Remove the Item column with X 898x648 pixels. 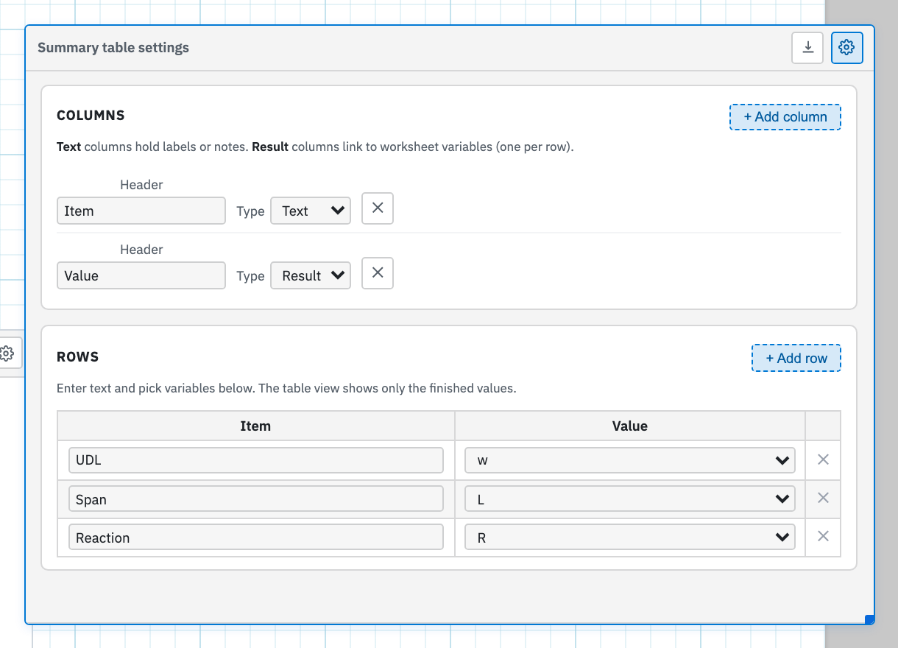coord(378,208)
